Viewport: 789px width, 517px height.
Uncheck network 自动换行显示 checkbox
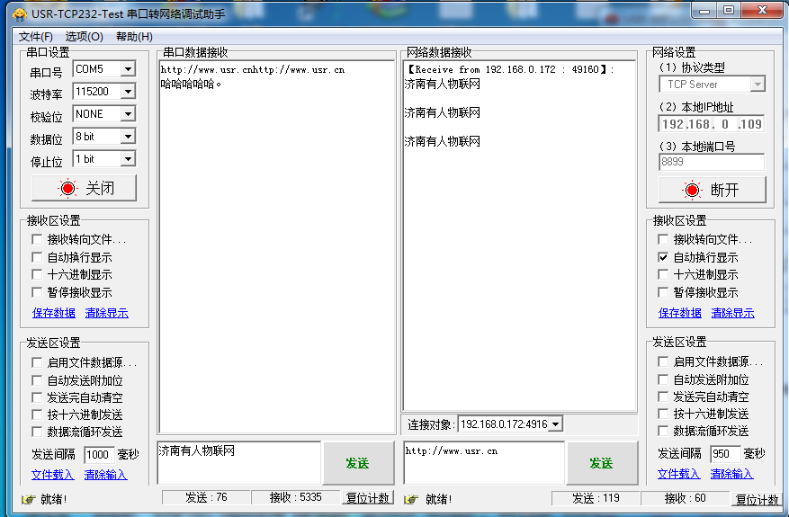click(663, 257)
